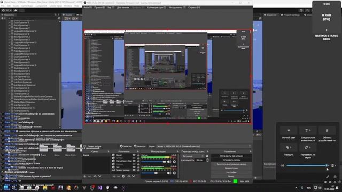Mute the Mic/Aux channel speaker icon
The image size is (342, 192).
click(169, 162)
